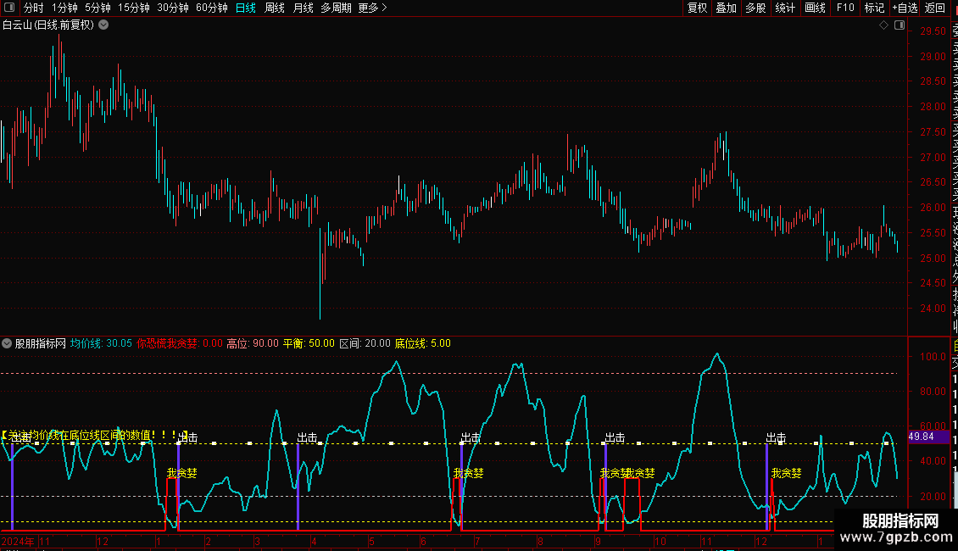Open 多周期 multi-period view
The height and width of the screenshot is (551, 958).
[x=336, y=8]
